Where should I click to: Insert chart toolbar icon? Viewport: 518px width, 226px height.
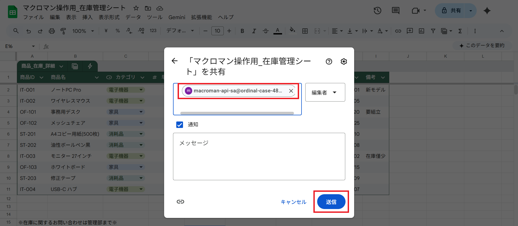[421, 31]
